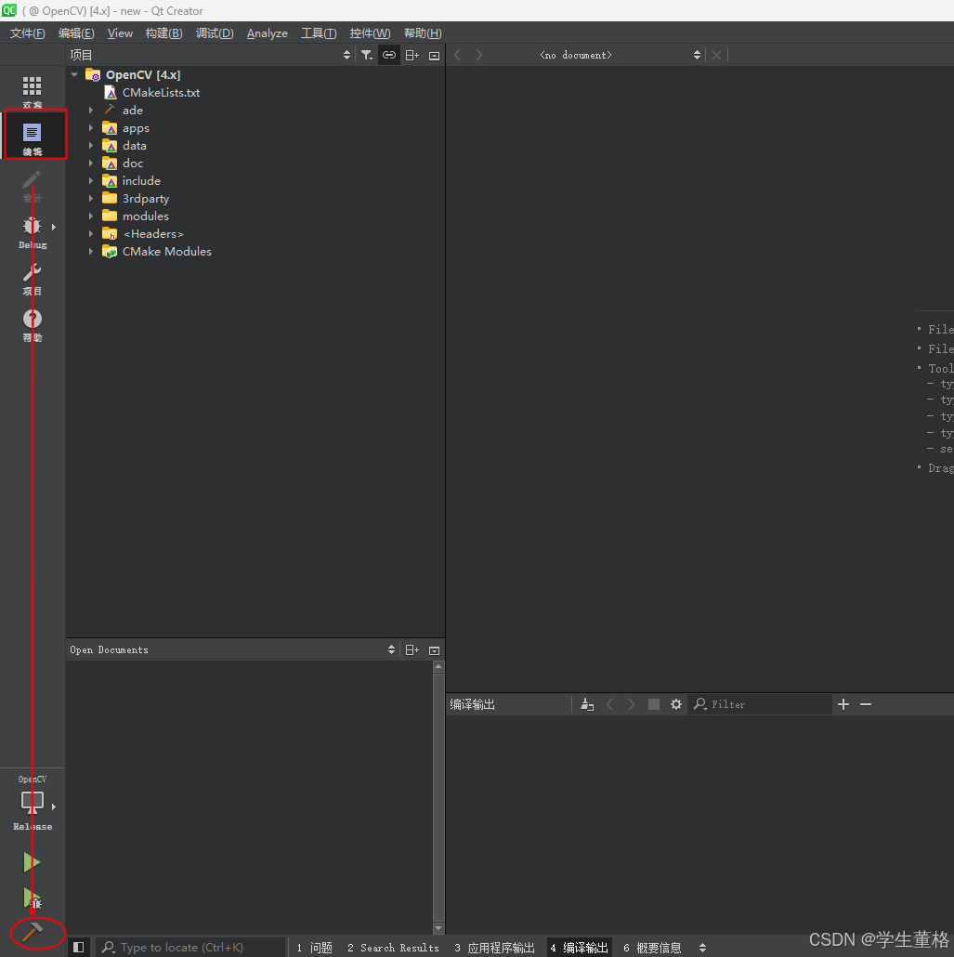The height and width of the screenshot is (957, 954).
Task: Clear the compile output
Action: pos(587,704)
